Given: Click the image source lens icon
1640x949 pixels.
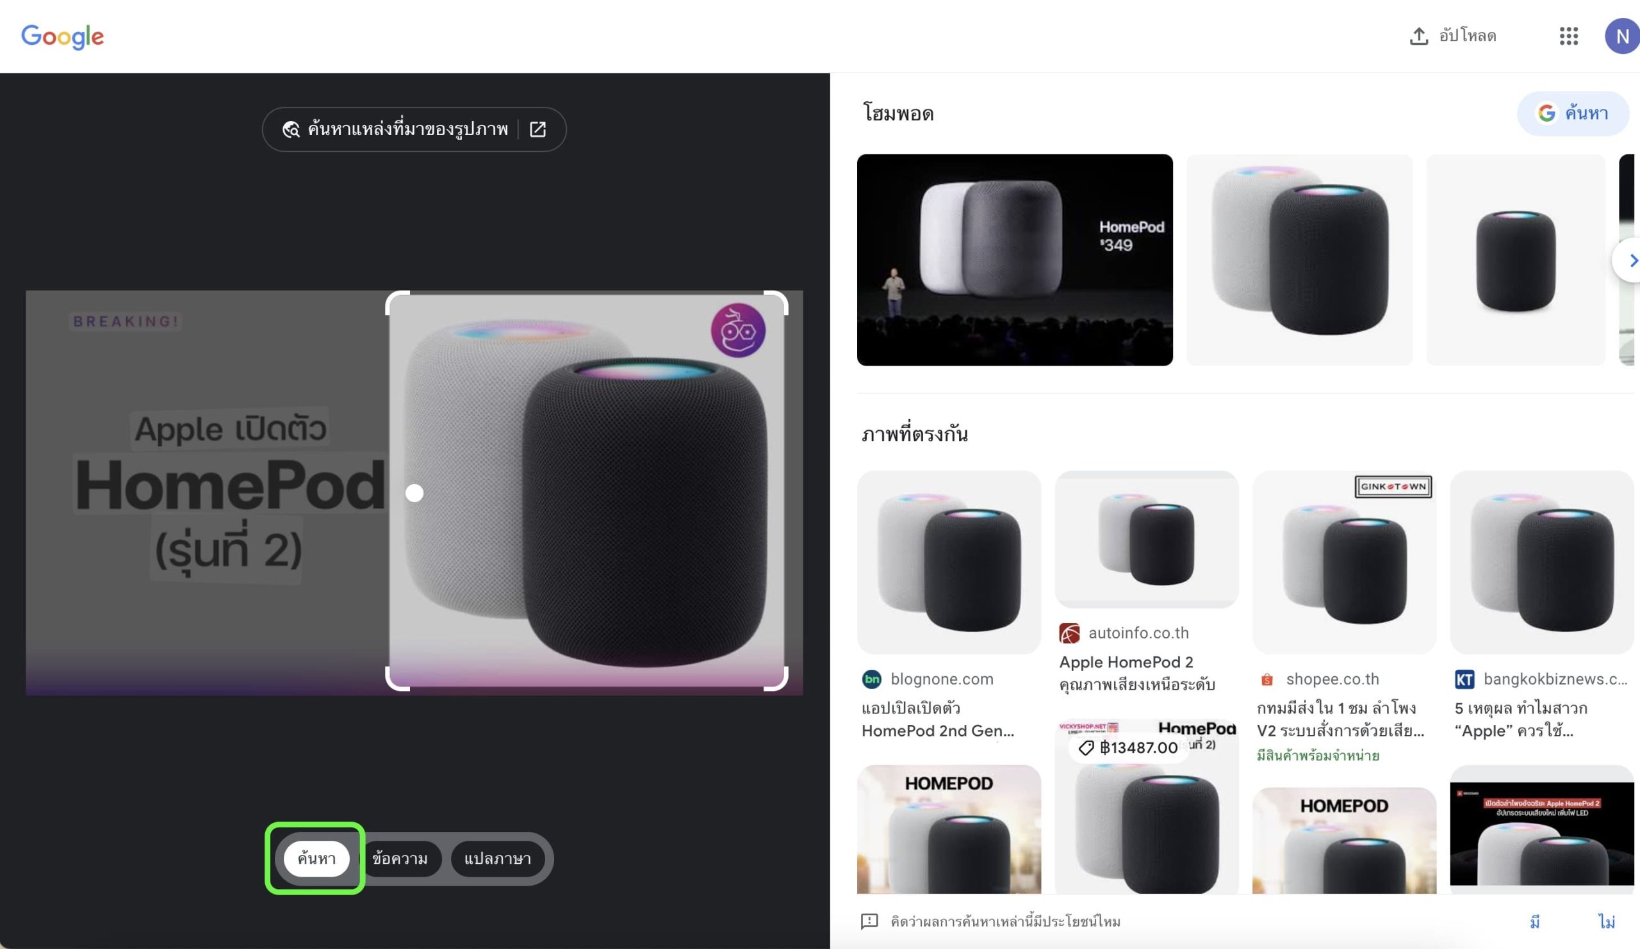Looking at the screenshot, I should [291, 129].
